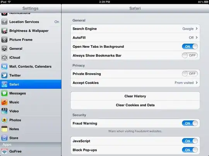Screen dimensions: 209x156
Task: Select Photos label in sidebar
Action: (x=15, y=120)
